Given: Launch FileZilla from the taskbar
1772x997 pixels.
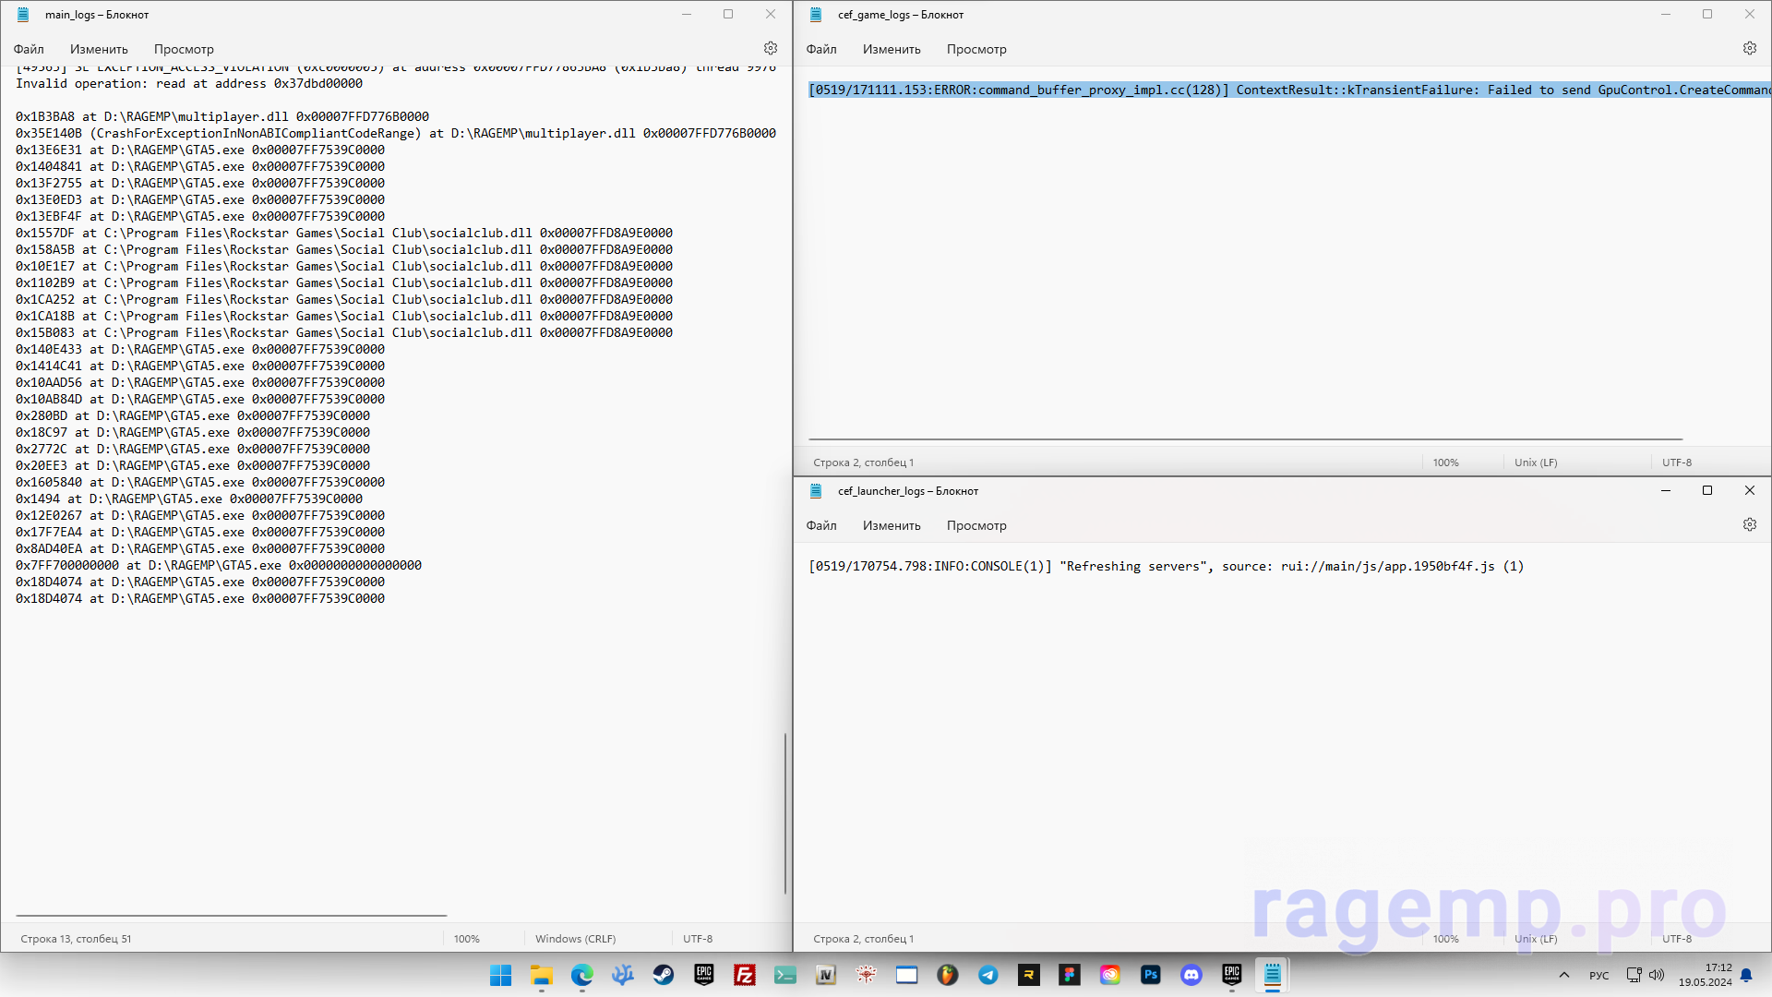Looking at the screenshot, I should pos(745,975).
